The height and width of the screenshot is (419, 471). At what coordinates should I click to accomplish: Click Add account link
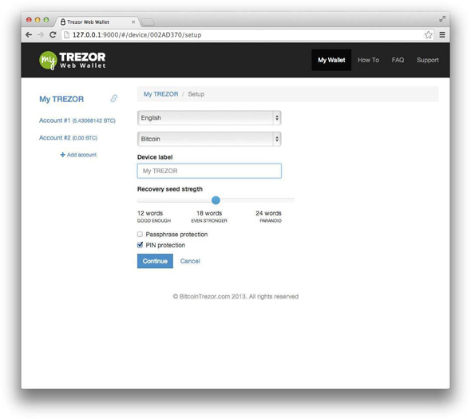click(x=78, y=155)
